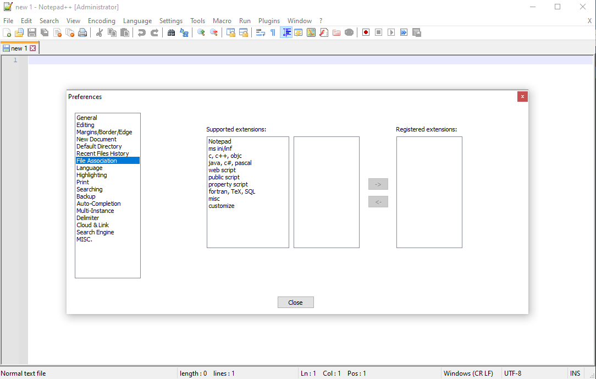Open Find with the binoculars icon
Screen dimensions: 596x379
pyautogui.click(x=172, y=33)
